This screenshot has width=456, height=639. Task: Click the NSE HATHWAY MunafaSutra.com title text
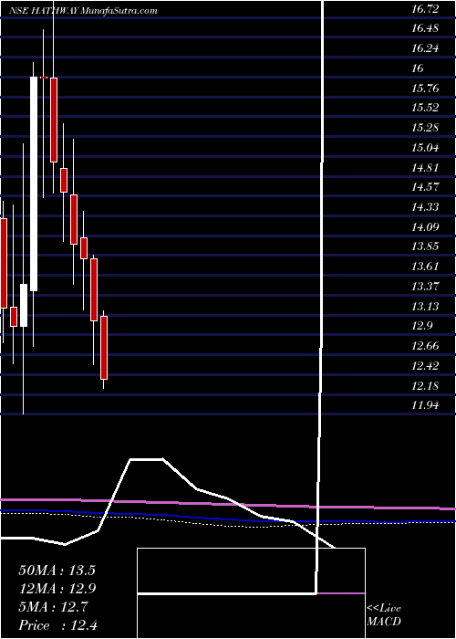[84, 11]
